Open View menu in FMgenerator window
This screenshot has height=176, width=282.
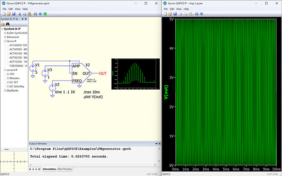click(x=18, y=9)
